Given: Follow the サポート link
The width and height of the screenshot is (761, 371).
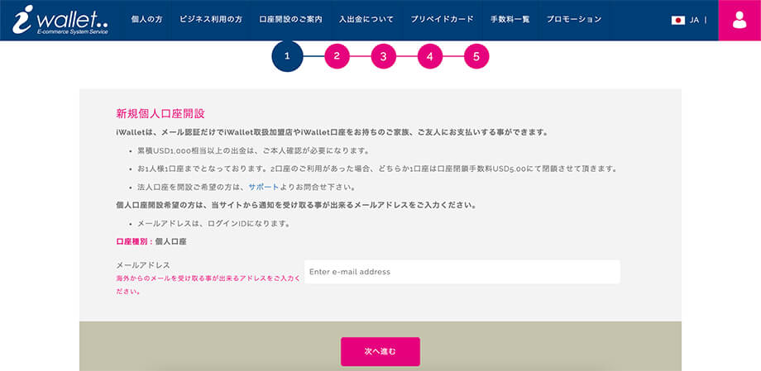Looking at the screenshot, I should pos(264,187).
